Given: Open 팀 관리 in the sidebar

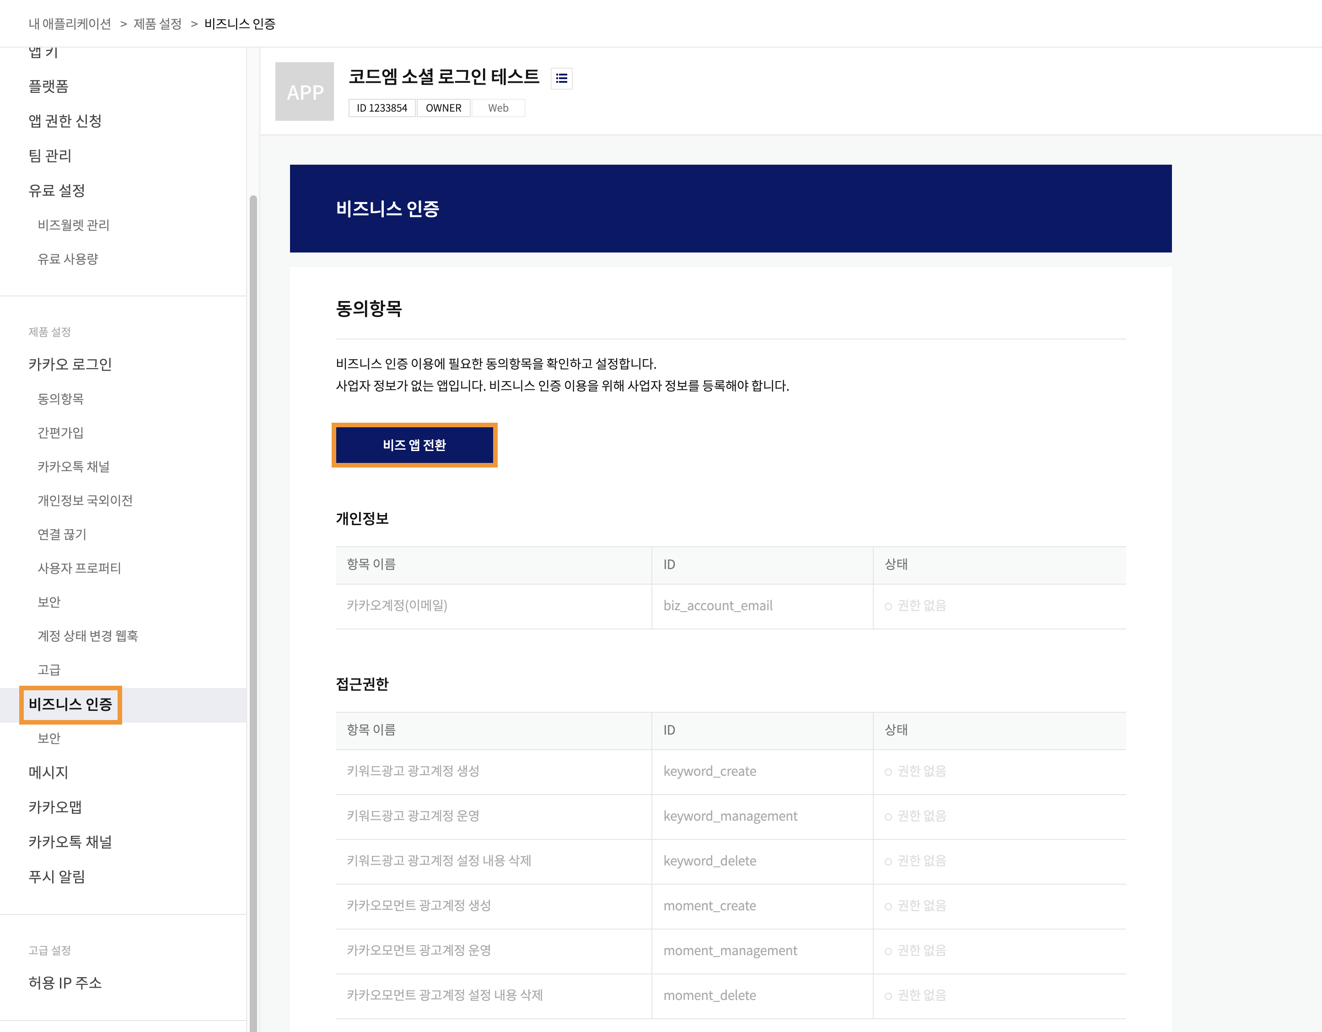Looking at the screenshot, I should click(50, 156).
